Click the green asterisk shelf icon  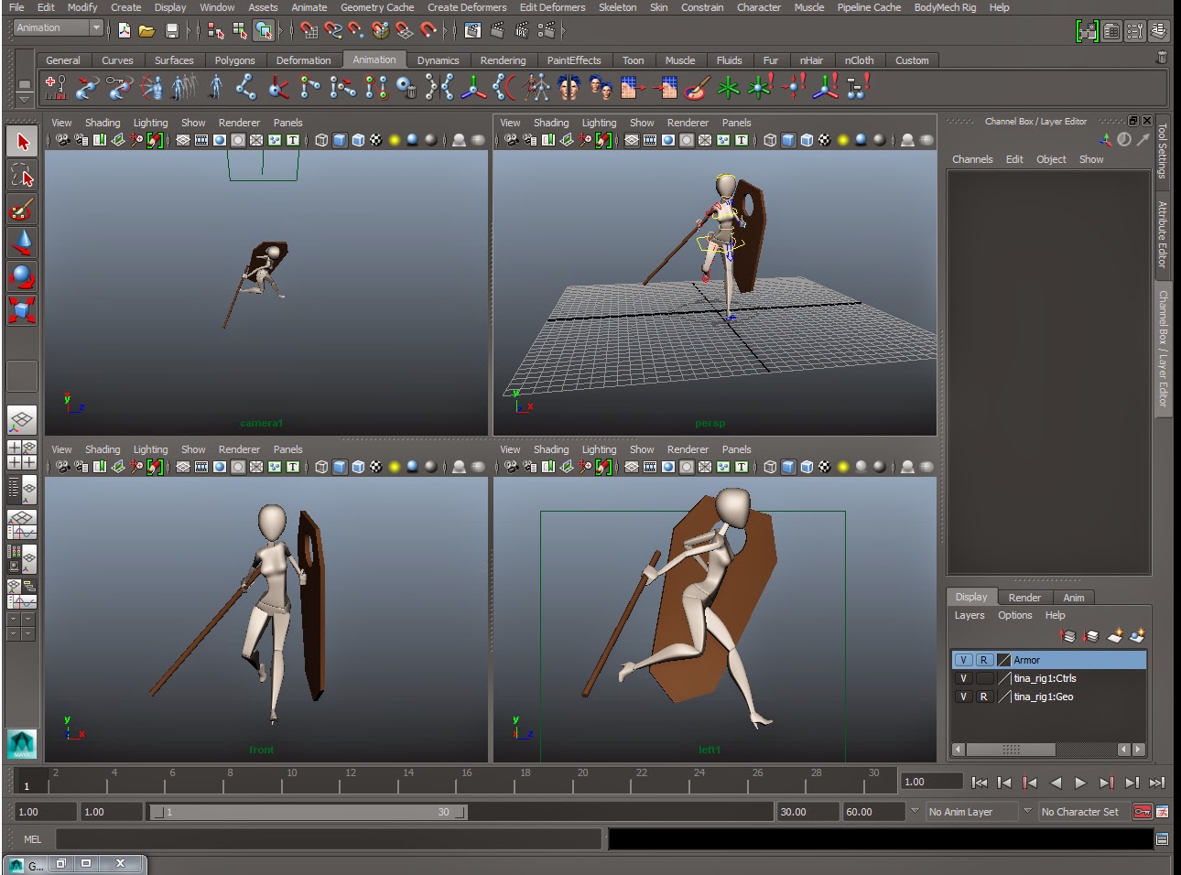tap(728, 88)
